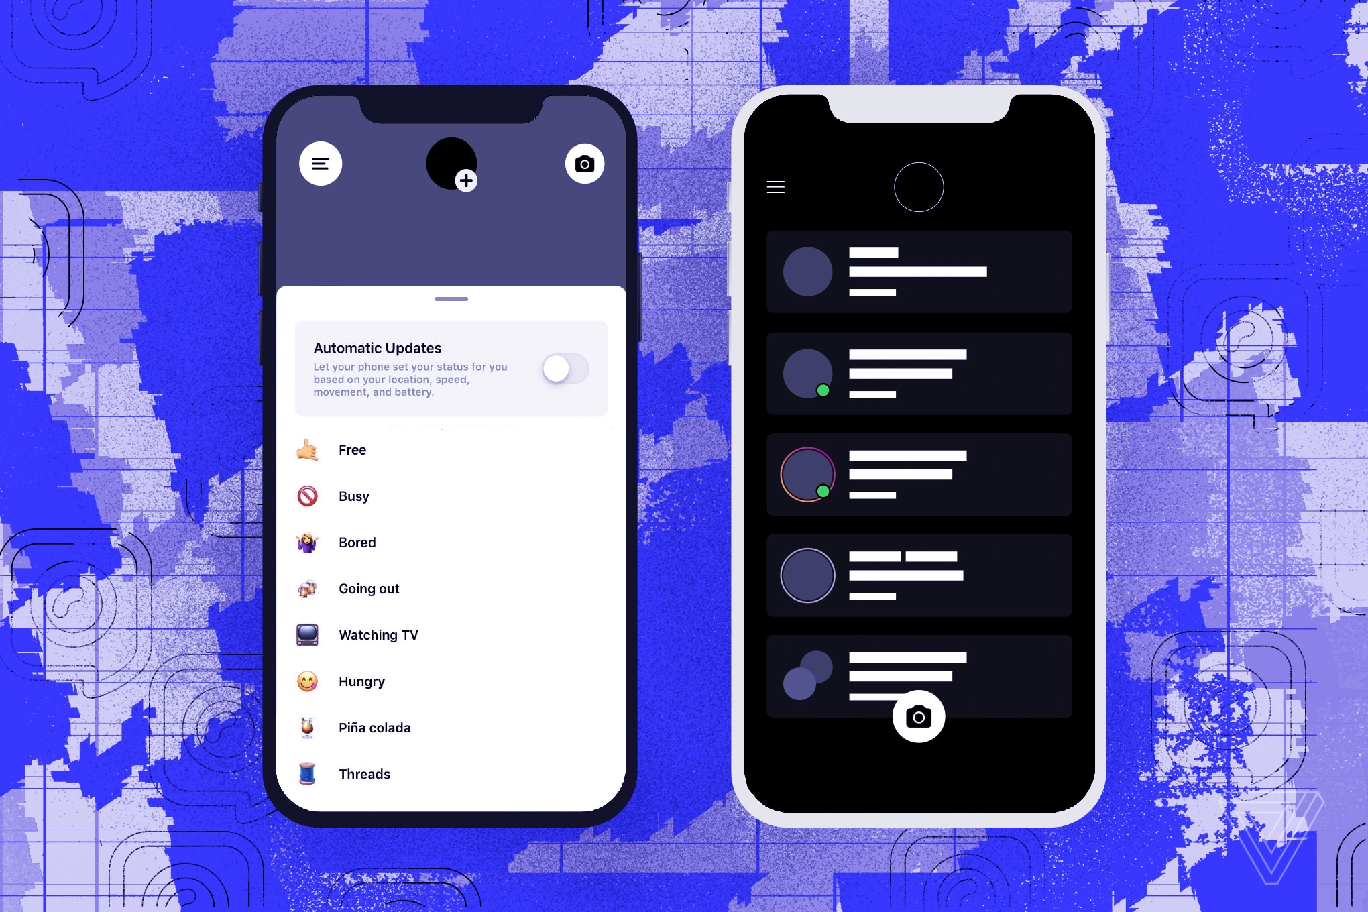
Task: Open the camera icon on left phone
Action: pyautogui.click(x=586, y=164)
